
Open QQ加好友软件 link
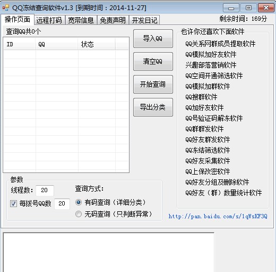coord(204,108)
